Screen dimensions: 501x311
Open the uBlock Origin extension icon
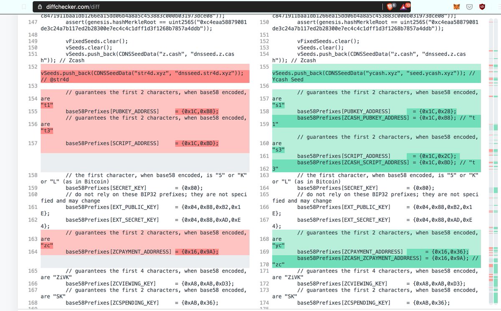(x=482, y=7)
